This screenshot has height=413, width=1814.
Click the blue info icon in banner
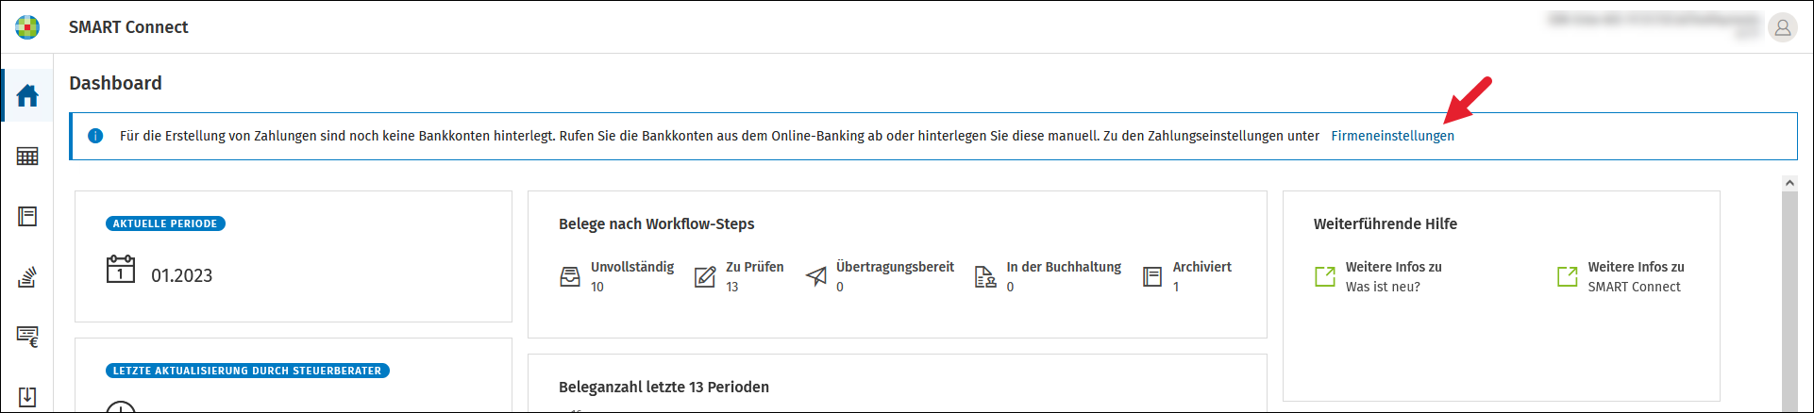click(x=95, y=136)
